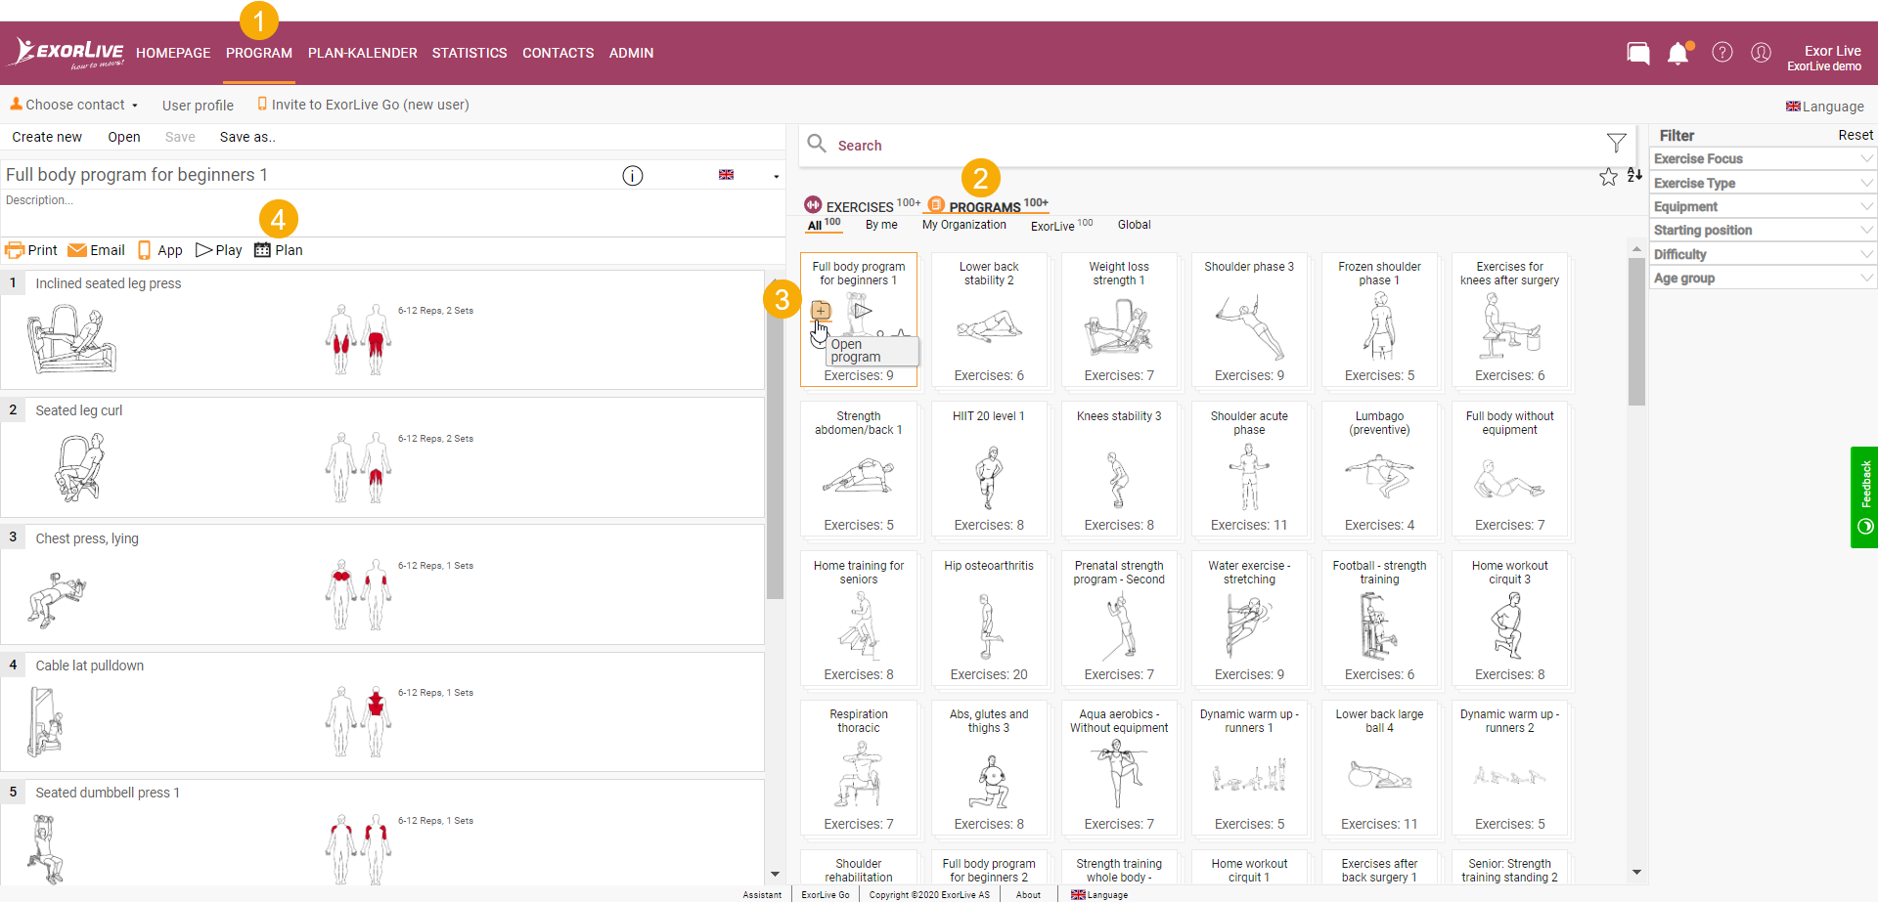Open Weight loss strength 1 program

click(x=1119, y=320)
